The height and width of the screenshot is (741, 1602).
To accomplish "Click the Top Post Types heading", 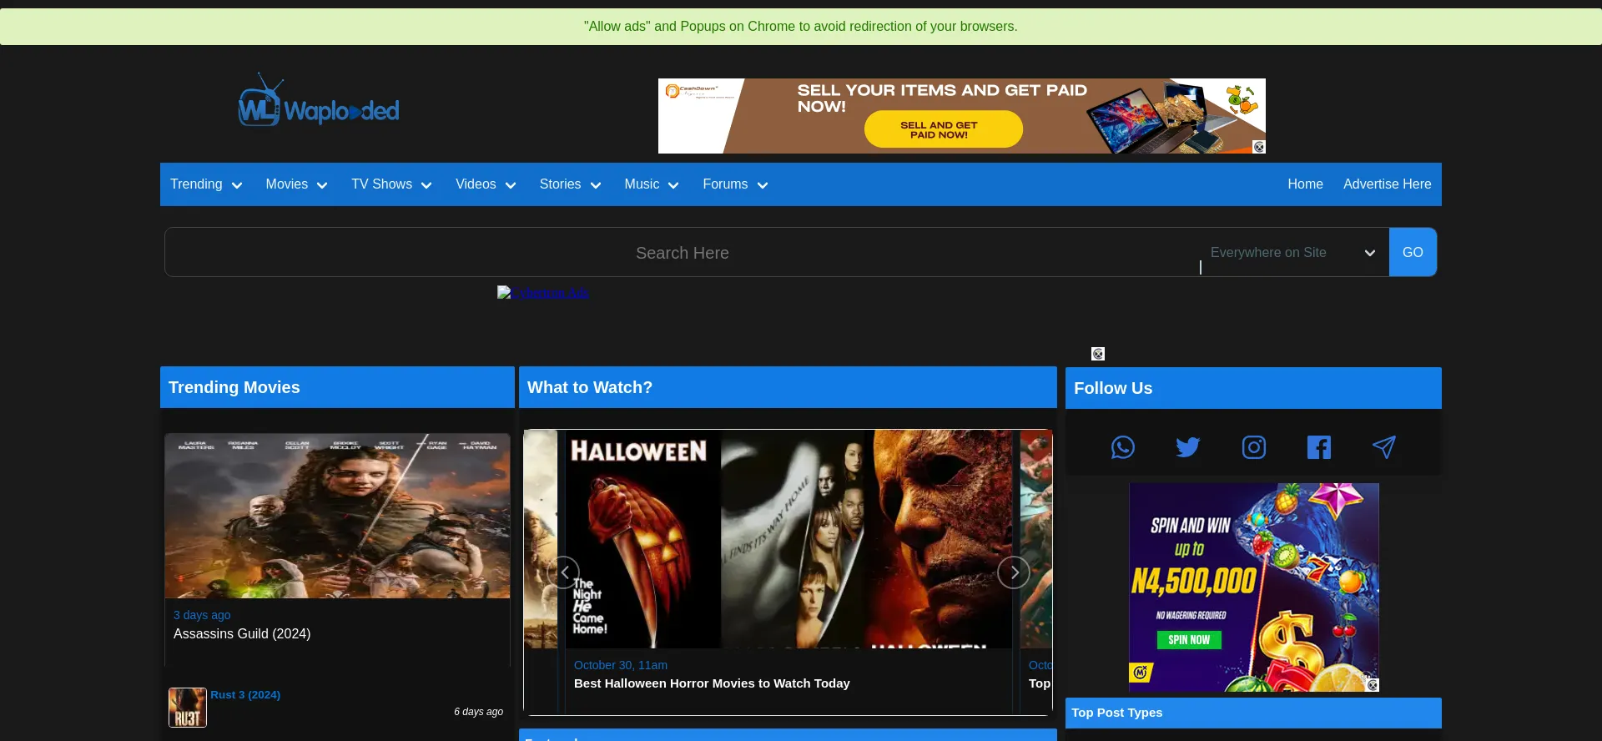I will [1117, 713].
